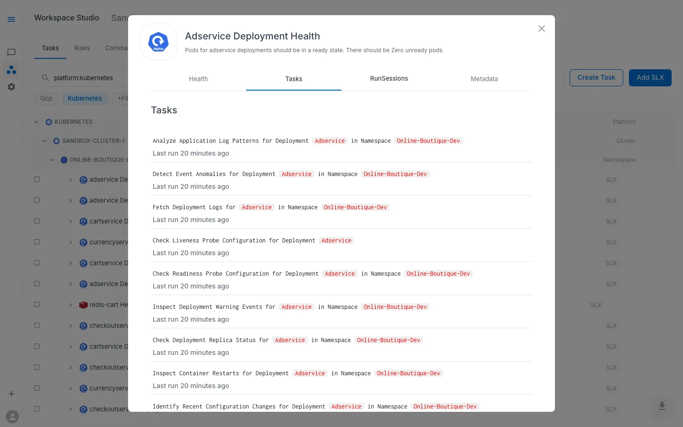The width and height of the screenshot is (683, 427).
Task: Collapse SANDBOX-CLUSTER-1 in the tree
Action: pyautogui.click(x=44, y=140)
